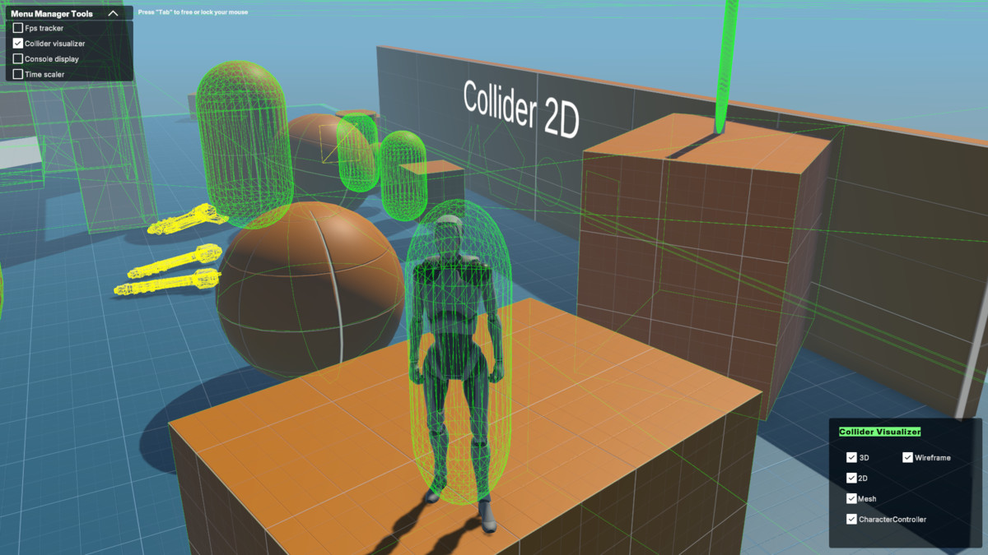Turn on the Time scaler checkbox
The height and width of the screenshot is (555, 988).
[x=18, y=75]
